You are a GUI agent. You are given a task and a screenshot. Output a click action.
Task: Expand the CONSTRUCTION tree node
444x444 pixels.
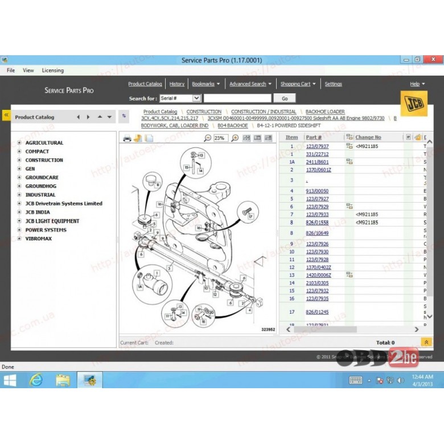19,160
